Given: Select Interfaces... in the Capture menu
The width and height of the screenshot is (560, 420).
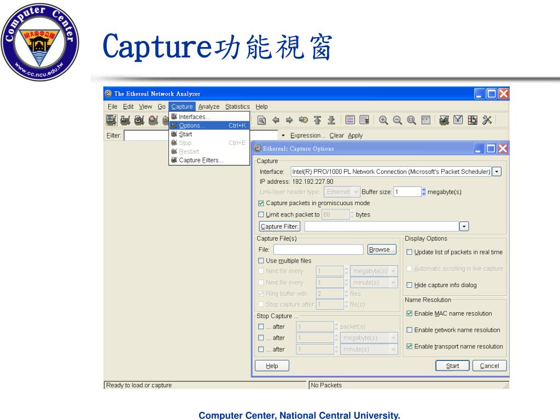Looking at the screenshot, I should [x=209, y=117].
